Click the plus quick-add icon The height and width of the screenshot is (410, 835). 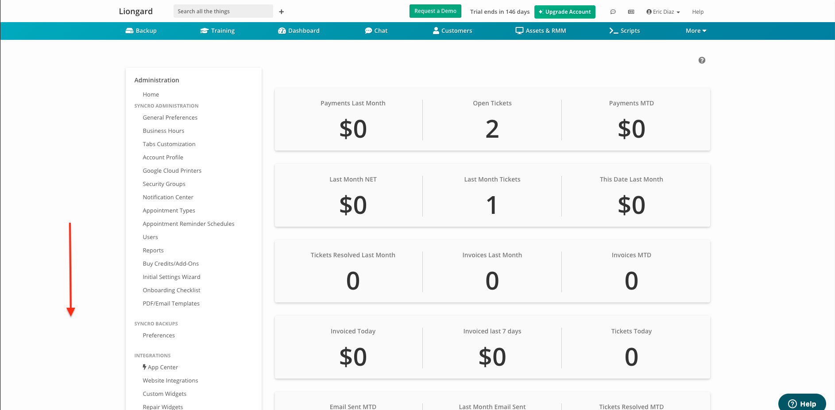point(282,12)
